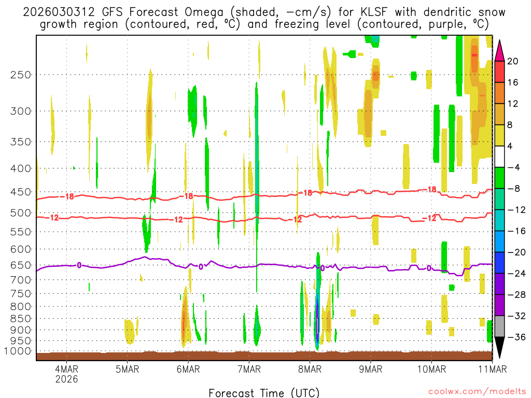Click the 350 pressure level label

tap(21, 142)
